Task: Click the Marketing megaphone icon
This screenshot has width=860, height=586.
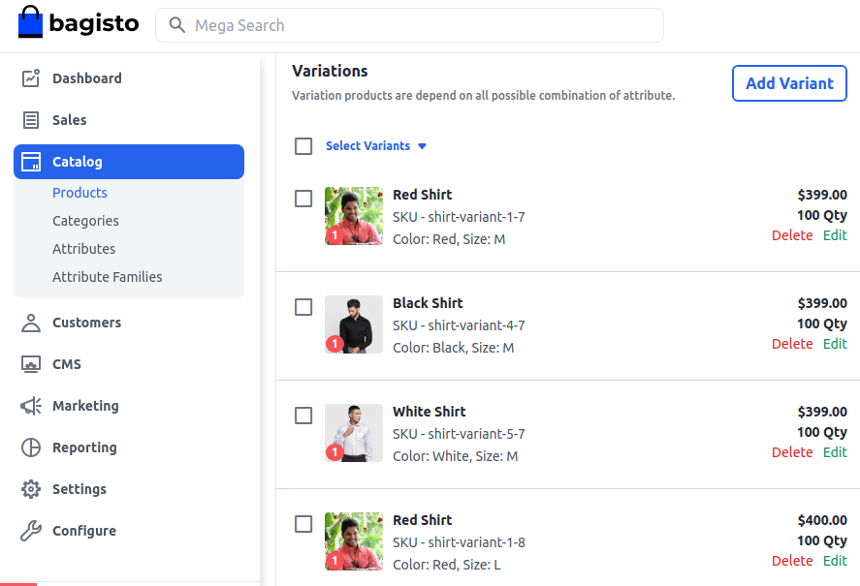Action: [x=31, y=406]
